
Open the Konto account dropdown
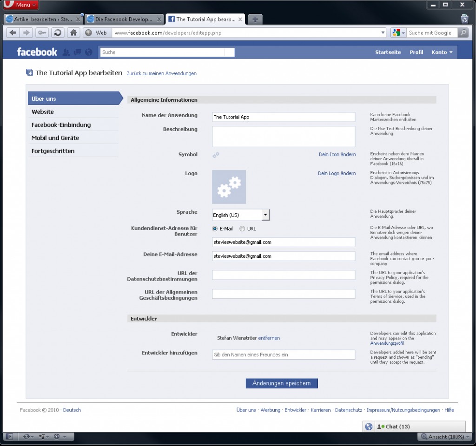442,52
